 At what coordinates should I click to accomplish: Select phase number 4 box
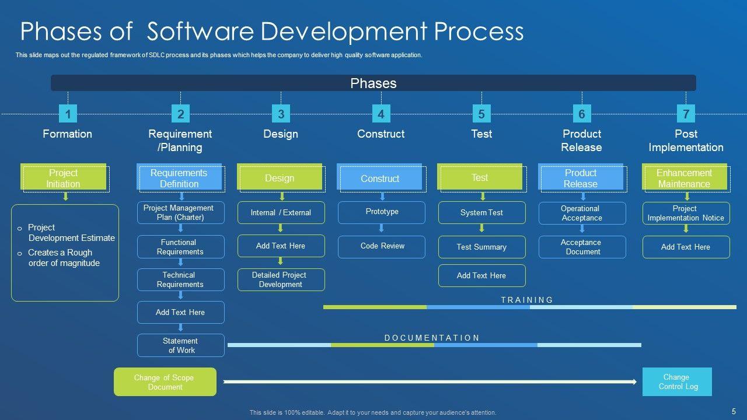pos(381,114)
